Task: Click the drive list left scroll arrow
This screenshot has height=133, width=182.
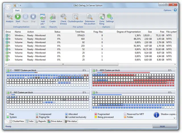Action: [x=6, y=64]
